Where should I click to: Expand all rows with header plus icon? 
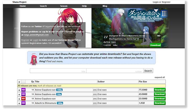[19, 82]
